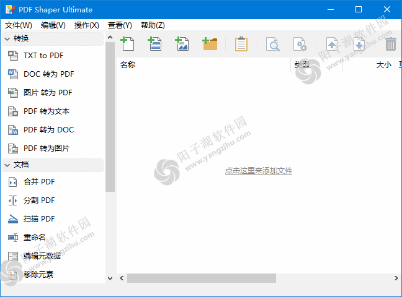Image resolution: width=402 pixels, height=297 pixels.
Task: Click the clipboard Paste toolbar icon
Action: tap(241, 44)
